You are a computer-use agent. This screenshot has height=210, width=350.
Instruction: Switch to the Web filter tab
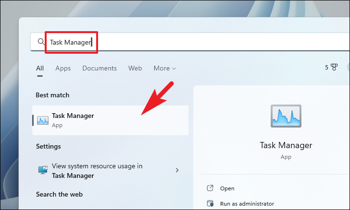click(135, 68)
